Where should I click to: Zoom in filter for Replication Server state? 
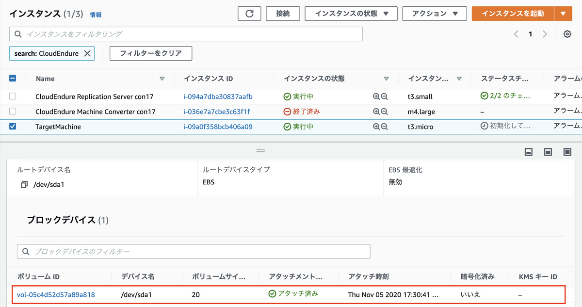click(x=376, y=97)
